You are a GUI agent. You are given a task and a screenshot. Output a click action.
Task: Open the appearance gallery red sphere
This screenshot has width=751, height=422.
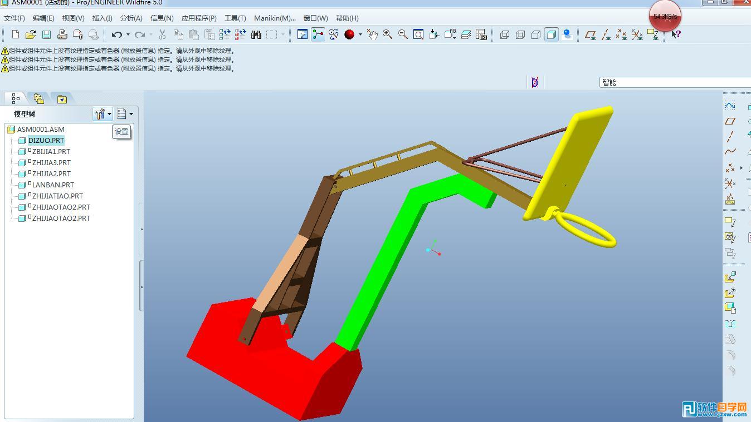point(349,34)
